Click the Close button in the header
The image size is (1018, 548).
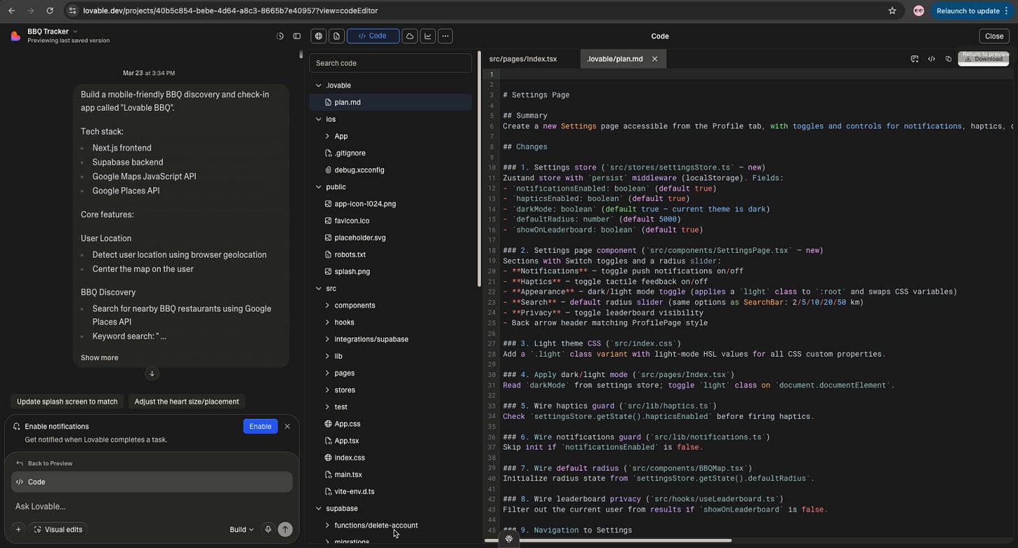coord(994,36)
